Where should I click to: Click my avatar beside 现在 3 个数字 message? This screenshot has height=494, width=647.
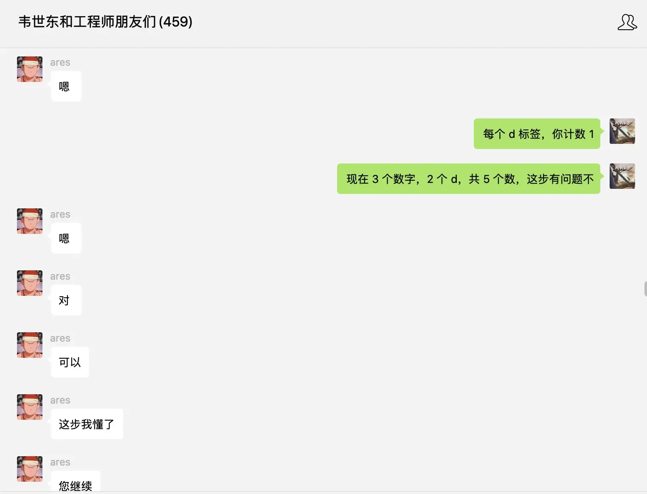622,176
